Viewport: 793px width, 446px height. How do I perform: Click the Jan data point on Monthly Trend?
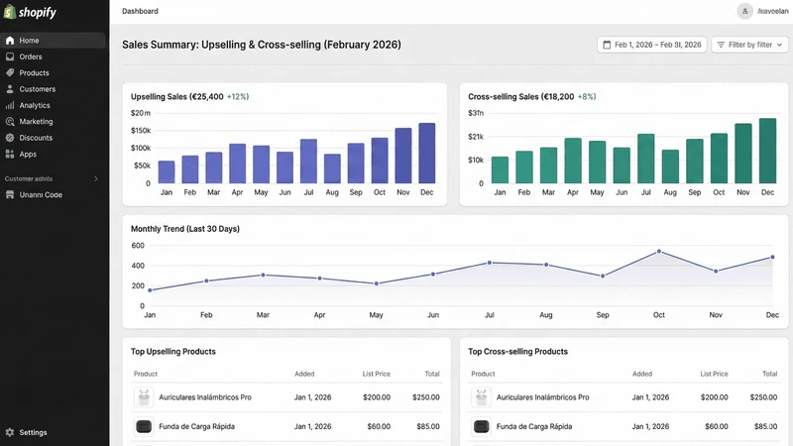click(150, 290)
